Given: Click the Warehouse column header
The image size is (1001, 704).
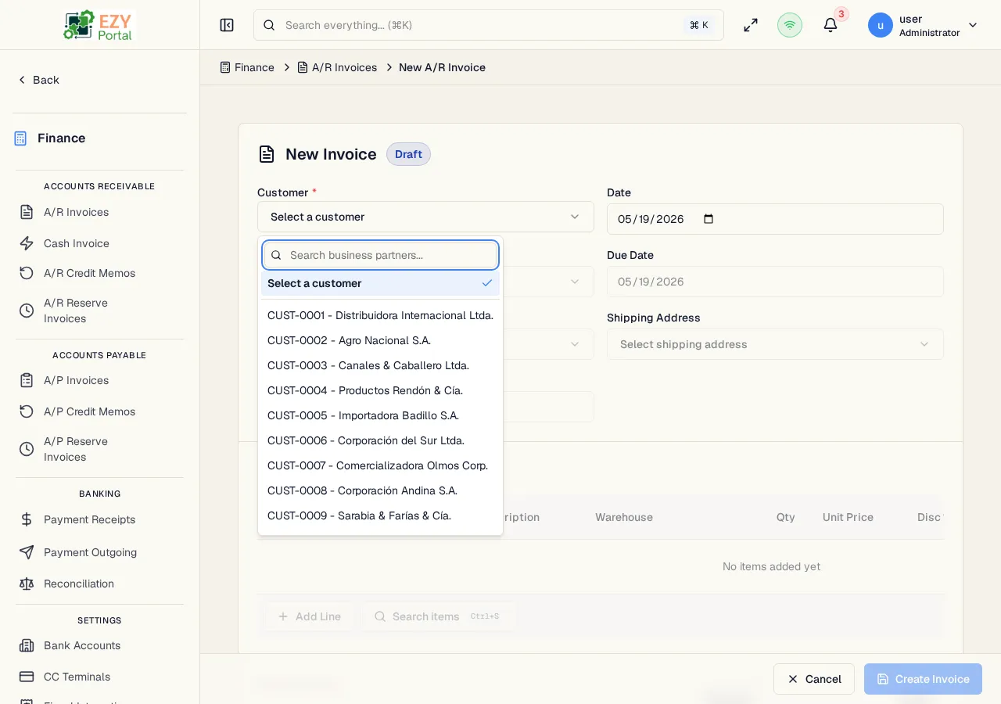Looking at the screenshot, I should (624, 517).
